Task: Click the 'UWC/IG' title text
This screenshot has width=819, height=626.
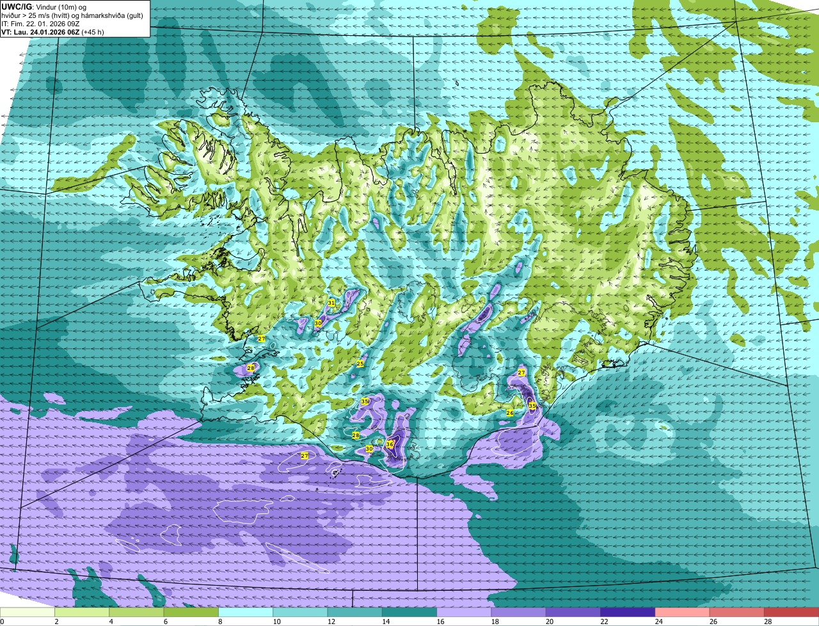Action: 17,6
